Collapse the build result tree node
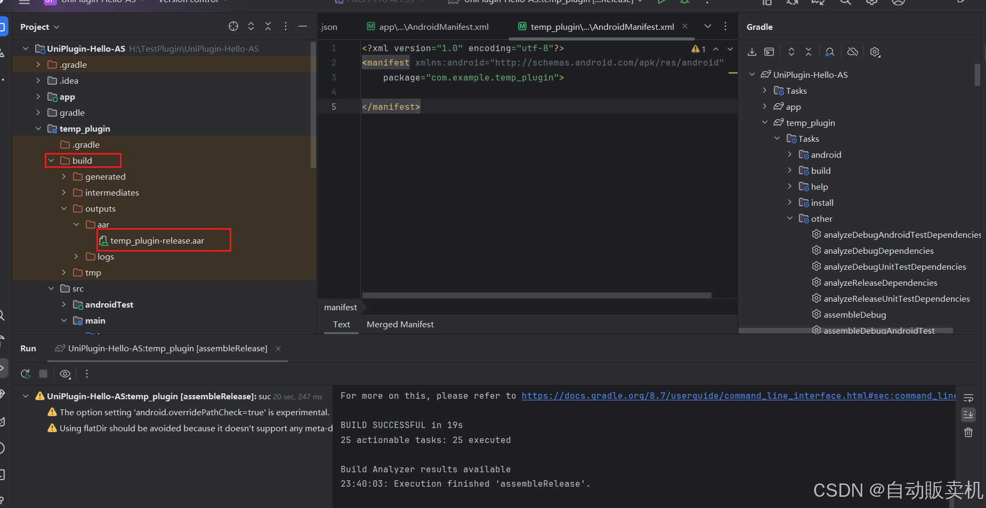 coord(25,396)
